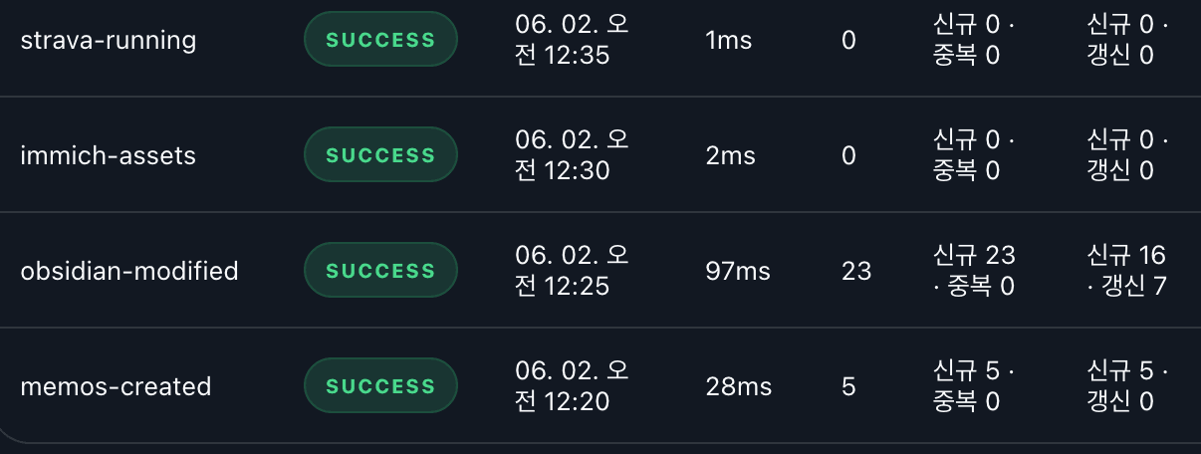The image size is (1201, 454).
Task: Click the '신규 16 · 갱신 7' cell
Action: point(1127,271)
